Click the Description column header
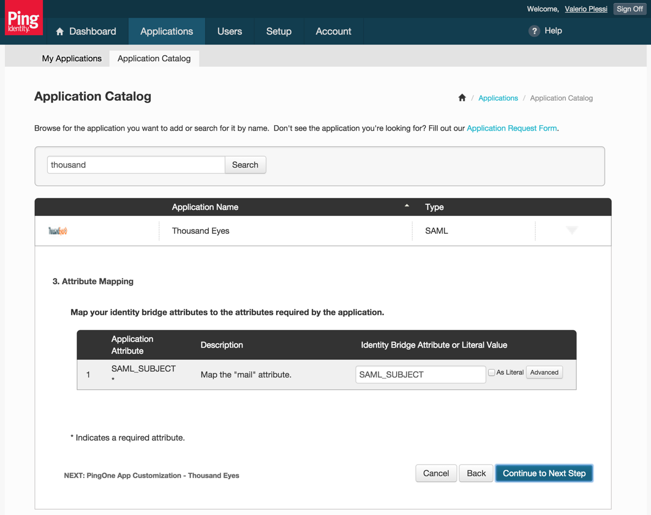This screenshot has width=651, height=515. pyautogui.click(x=222, y=345)
